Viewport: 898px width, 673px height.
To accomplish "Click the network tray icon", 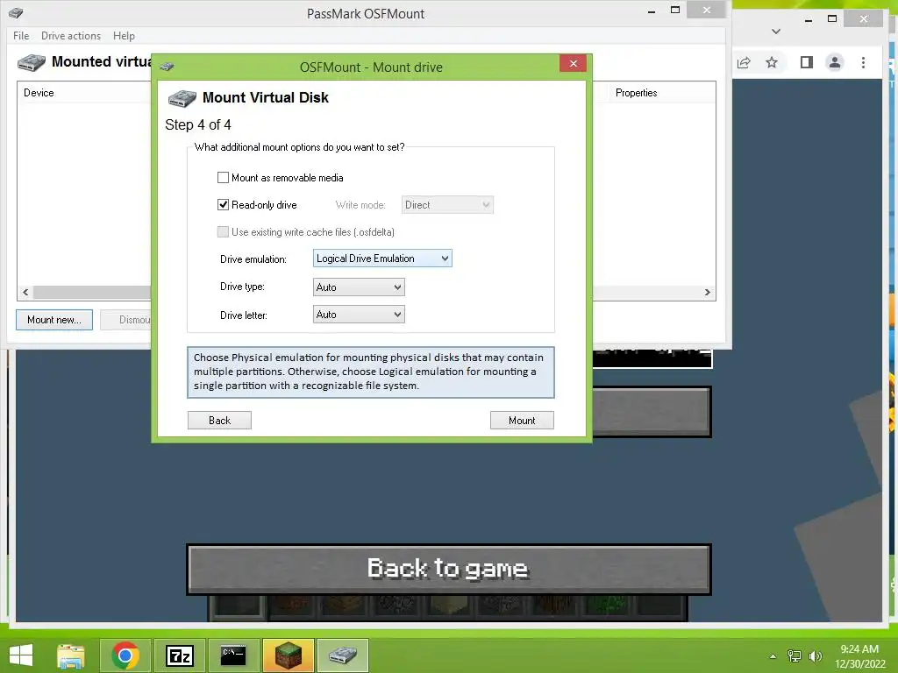I will (795, 655).
